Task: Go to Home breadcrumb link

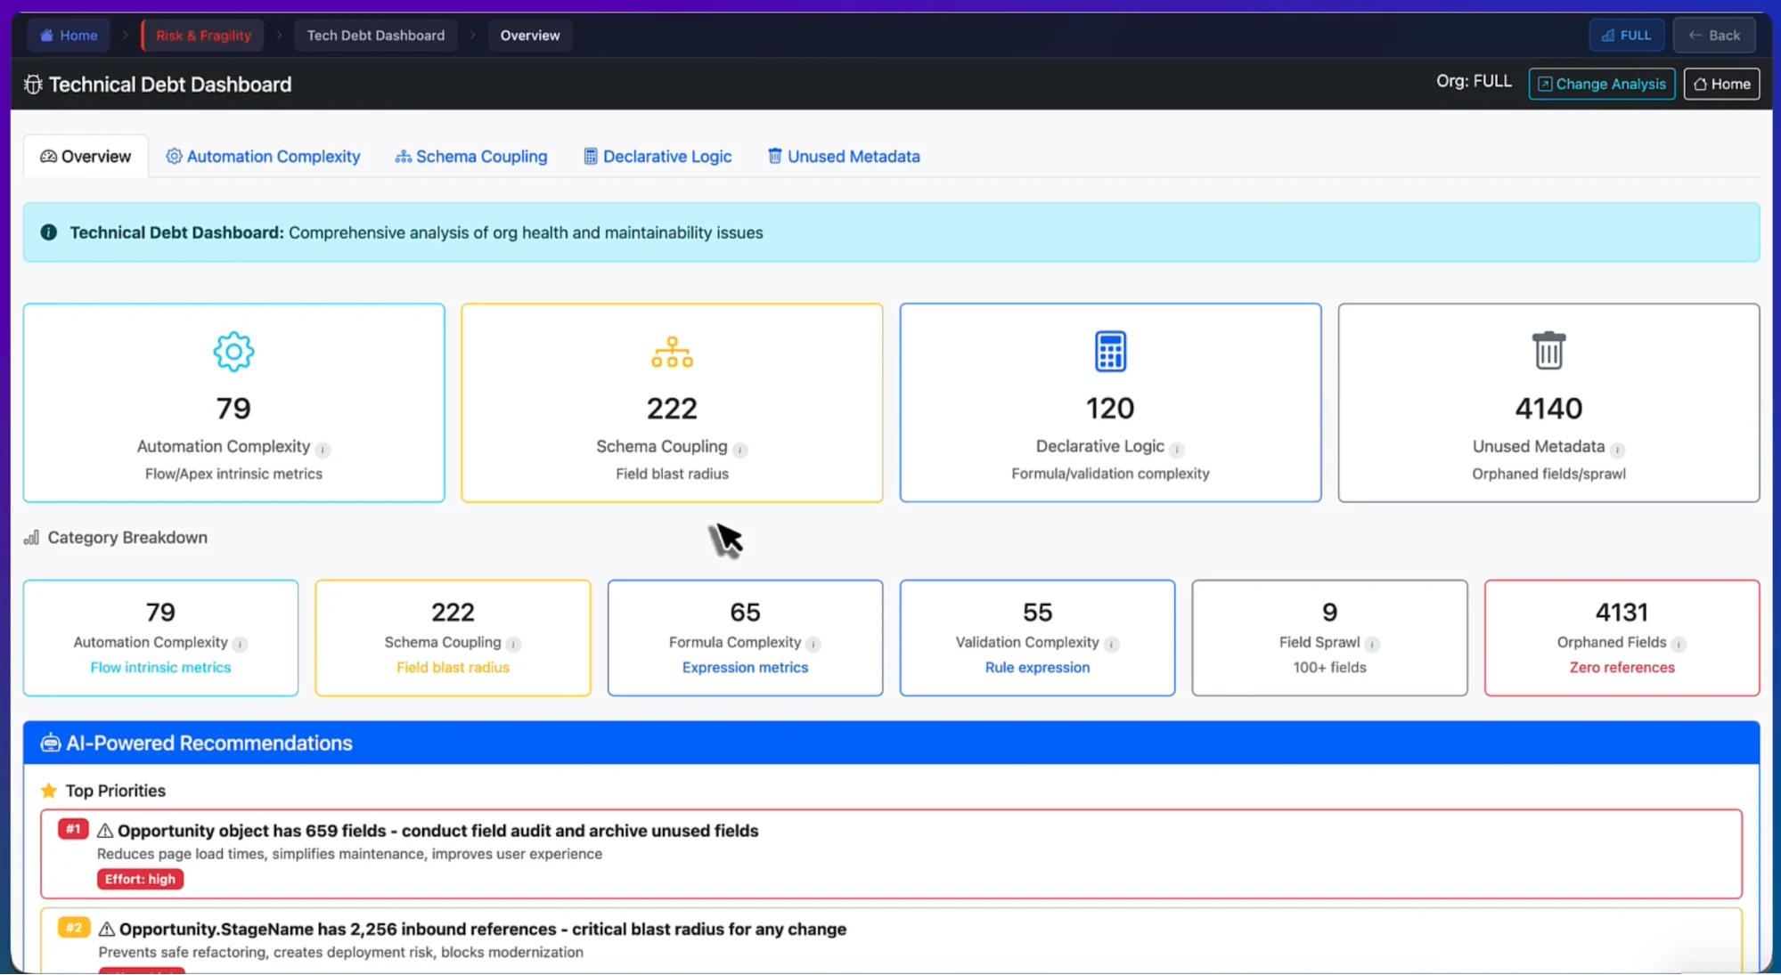Action: pos(69,36)
